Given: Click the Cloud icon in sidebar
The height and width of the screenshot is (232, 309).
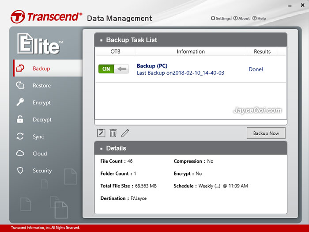Looking at the screenshot, I should (x=20, y=153).
